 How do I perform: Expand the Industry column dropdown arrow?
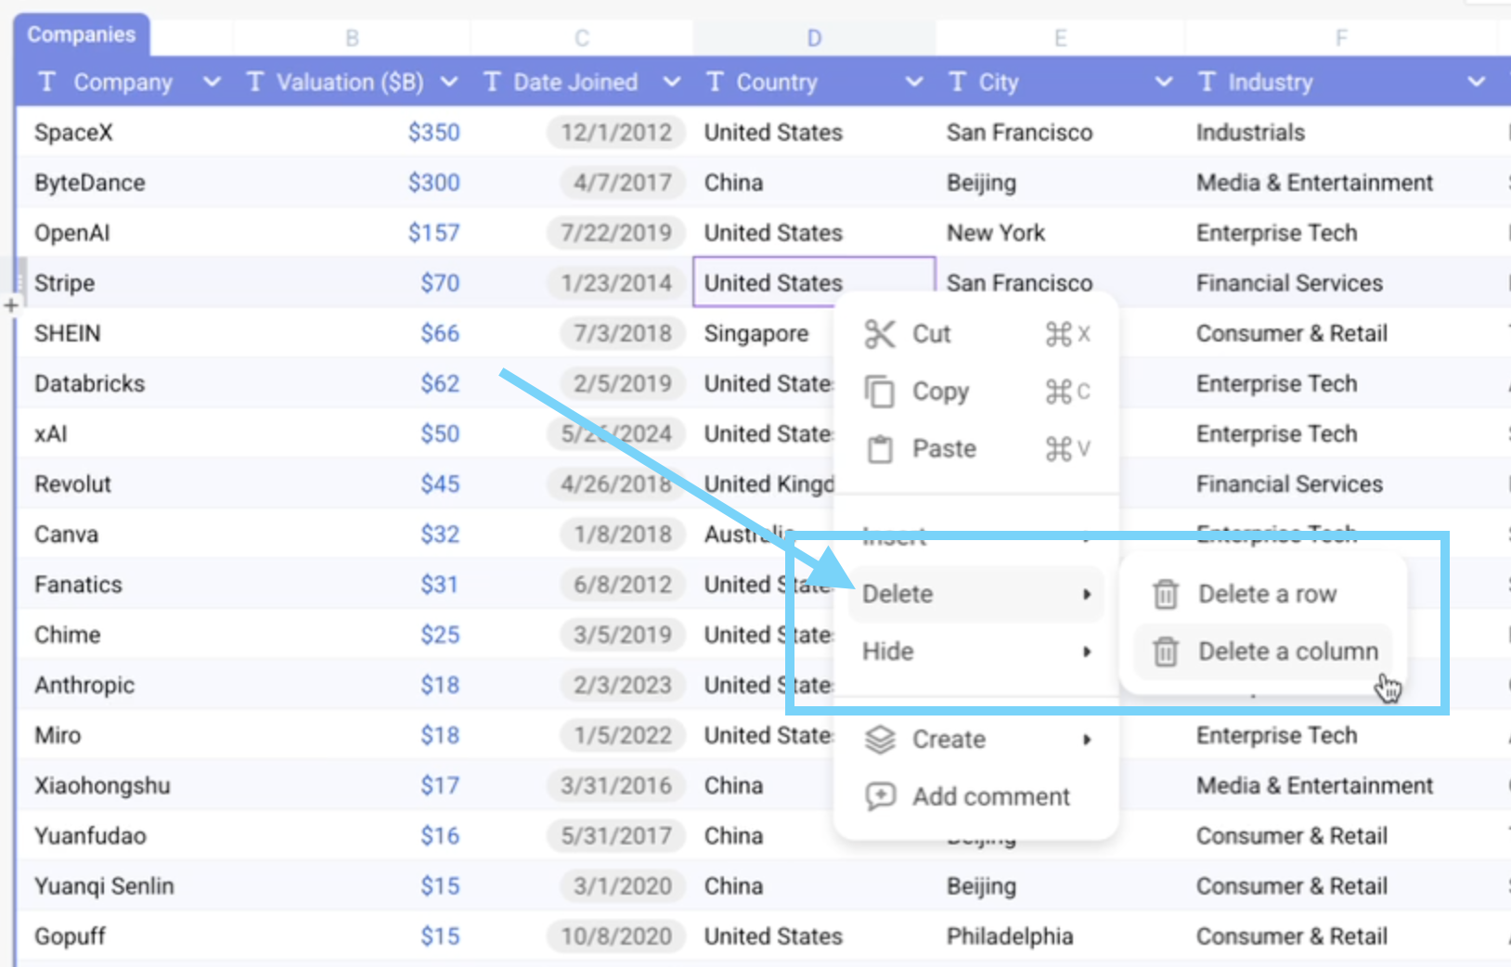(1477, 82)
